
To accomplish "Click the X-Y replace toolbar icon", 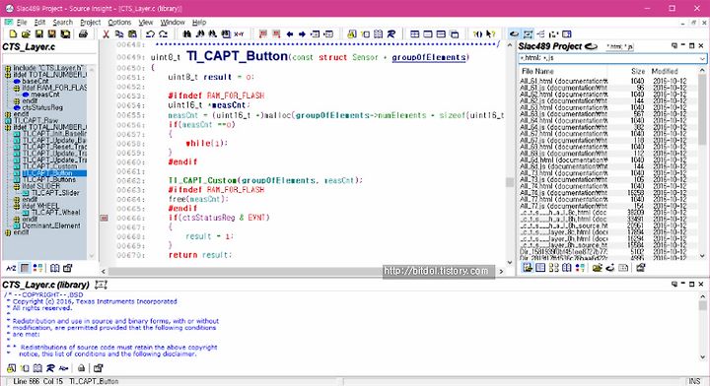I will (239, 33).
